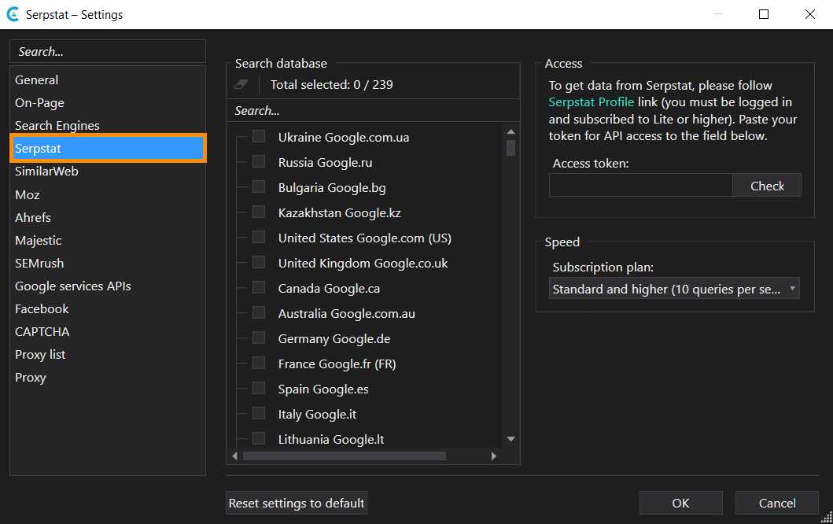This screenshot has width=833, height=524.
Task: Focus the settings sidebar Search field
Action: pos(107,52)
